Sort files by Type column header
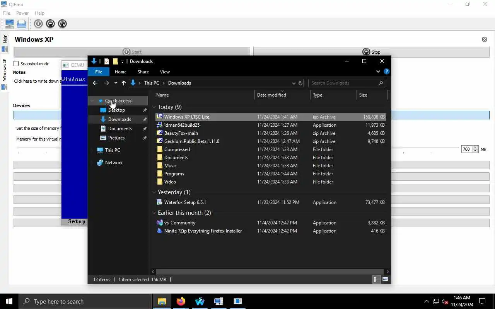This screenshot has height=309, width=495. tap(333, 95)
